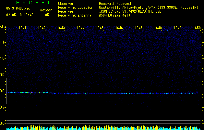Click the Receiver label
204x130 pixels.
pos(66,11)
